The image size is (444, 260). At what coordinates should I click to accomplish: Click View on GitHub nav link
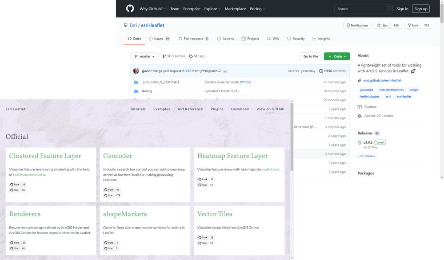[270, 109]
